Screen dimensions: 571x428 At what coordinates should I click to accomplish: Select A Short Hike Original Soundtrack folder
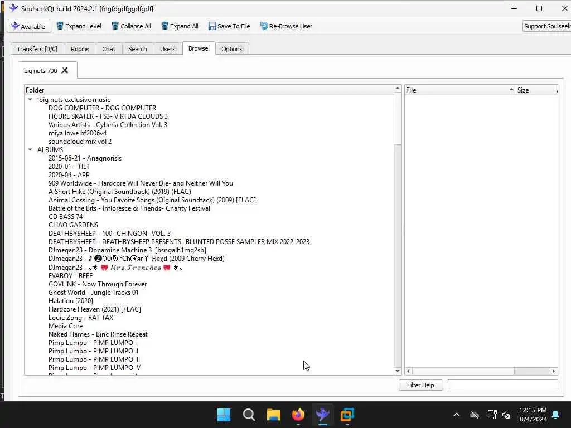[x=120, y=192]
